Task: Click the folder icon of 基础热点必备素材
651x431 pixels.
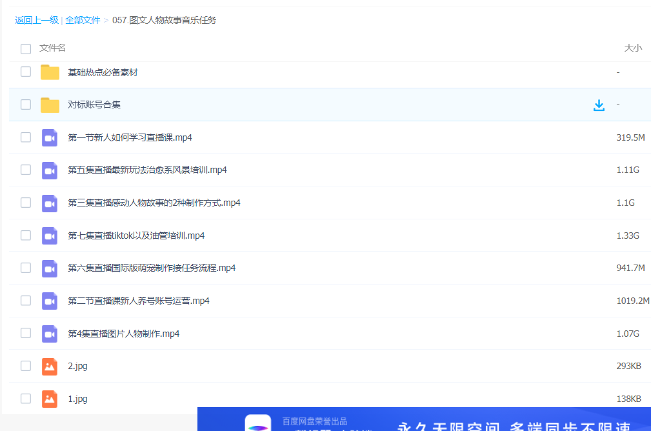Action: (50, 72)
